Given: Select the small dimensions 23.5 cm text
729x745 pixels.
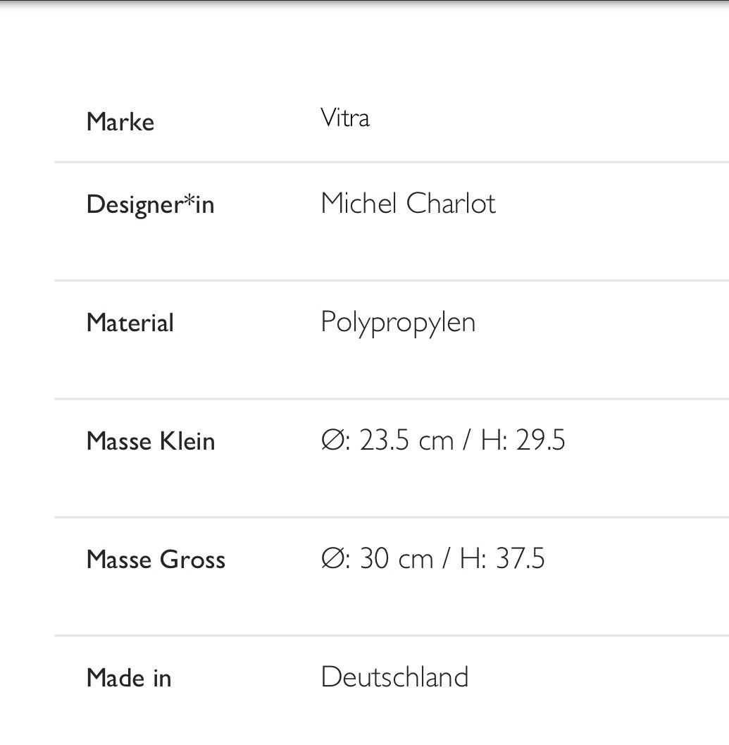Looking at the screenshot, I should 406,440.
